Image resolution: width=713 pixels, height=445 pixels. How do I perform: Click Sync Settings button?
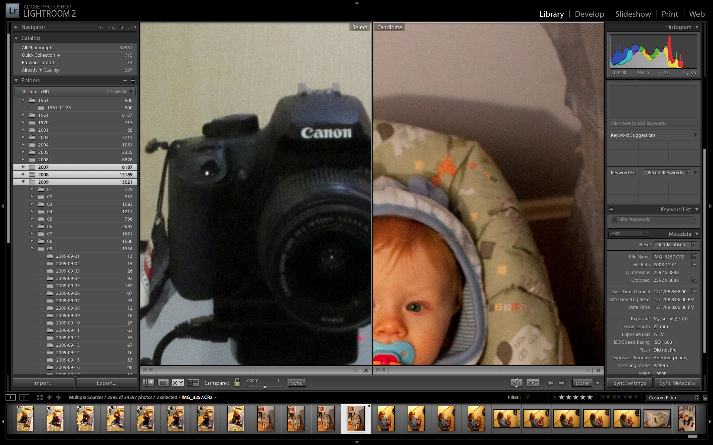click(629, 383)
